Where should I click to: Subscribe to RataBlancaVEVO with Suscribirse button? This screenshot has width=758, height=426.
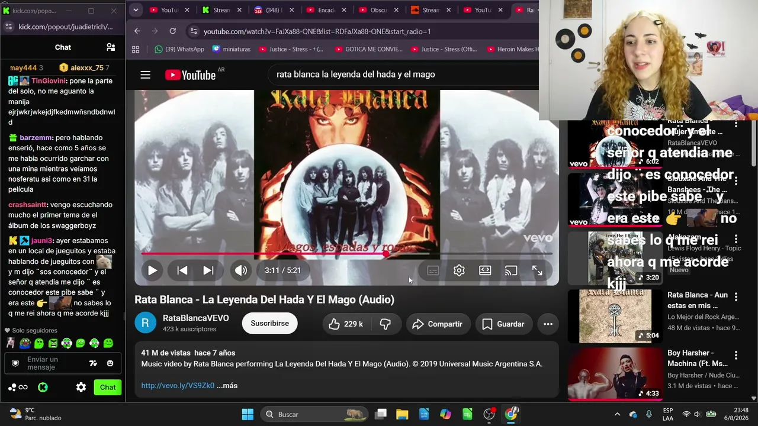pos(269,324)
